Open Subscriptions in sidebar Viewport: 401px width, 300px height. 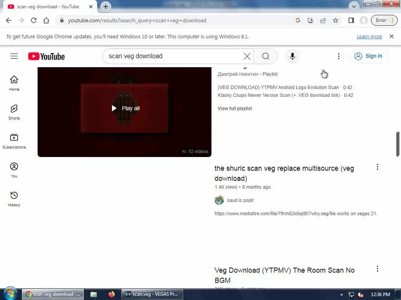[x=14, y=141]
